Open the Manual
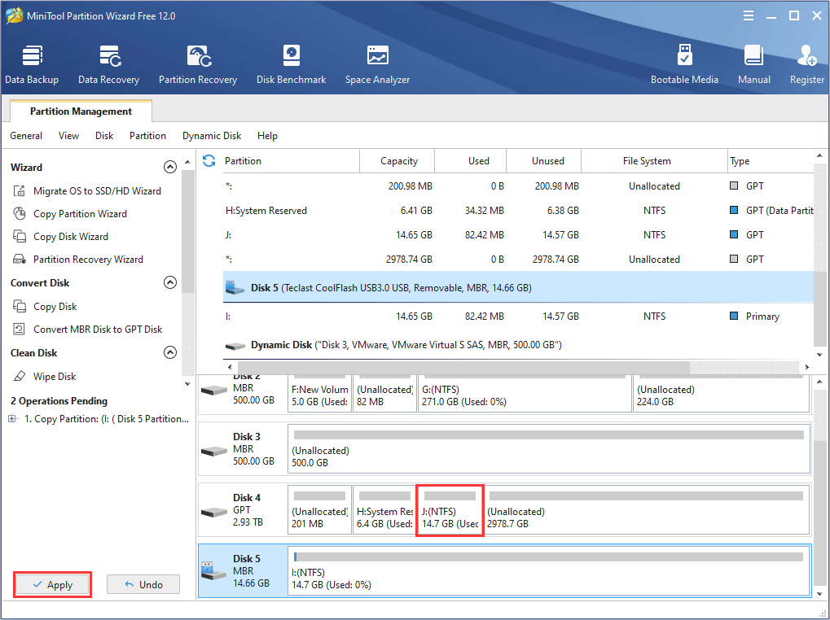This screenshot has height=620, width=830. pos(753,64)
